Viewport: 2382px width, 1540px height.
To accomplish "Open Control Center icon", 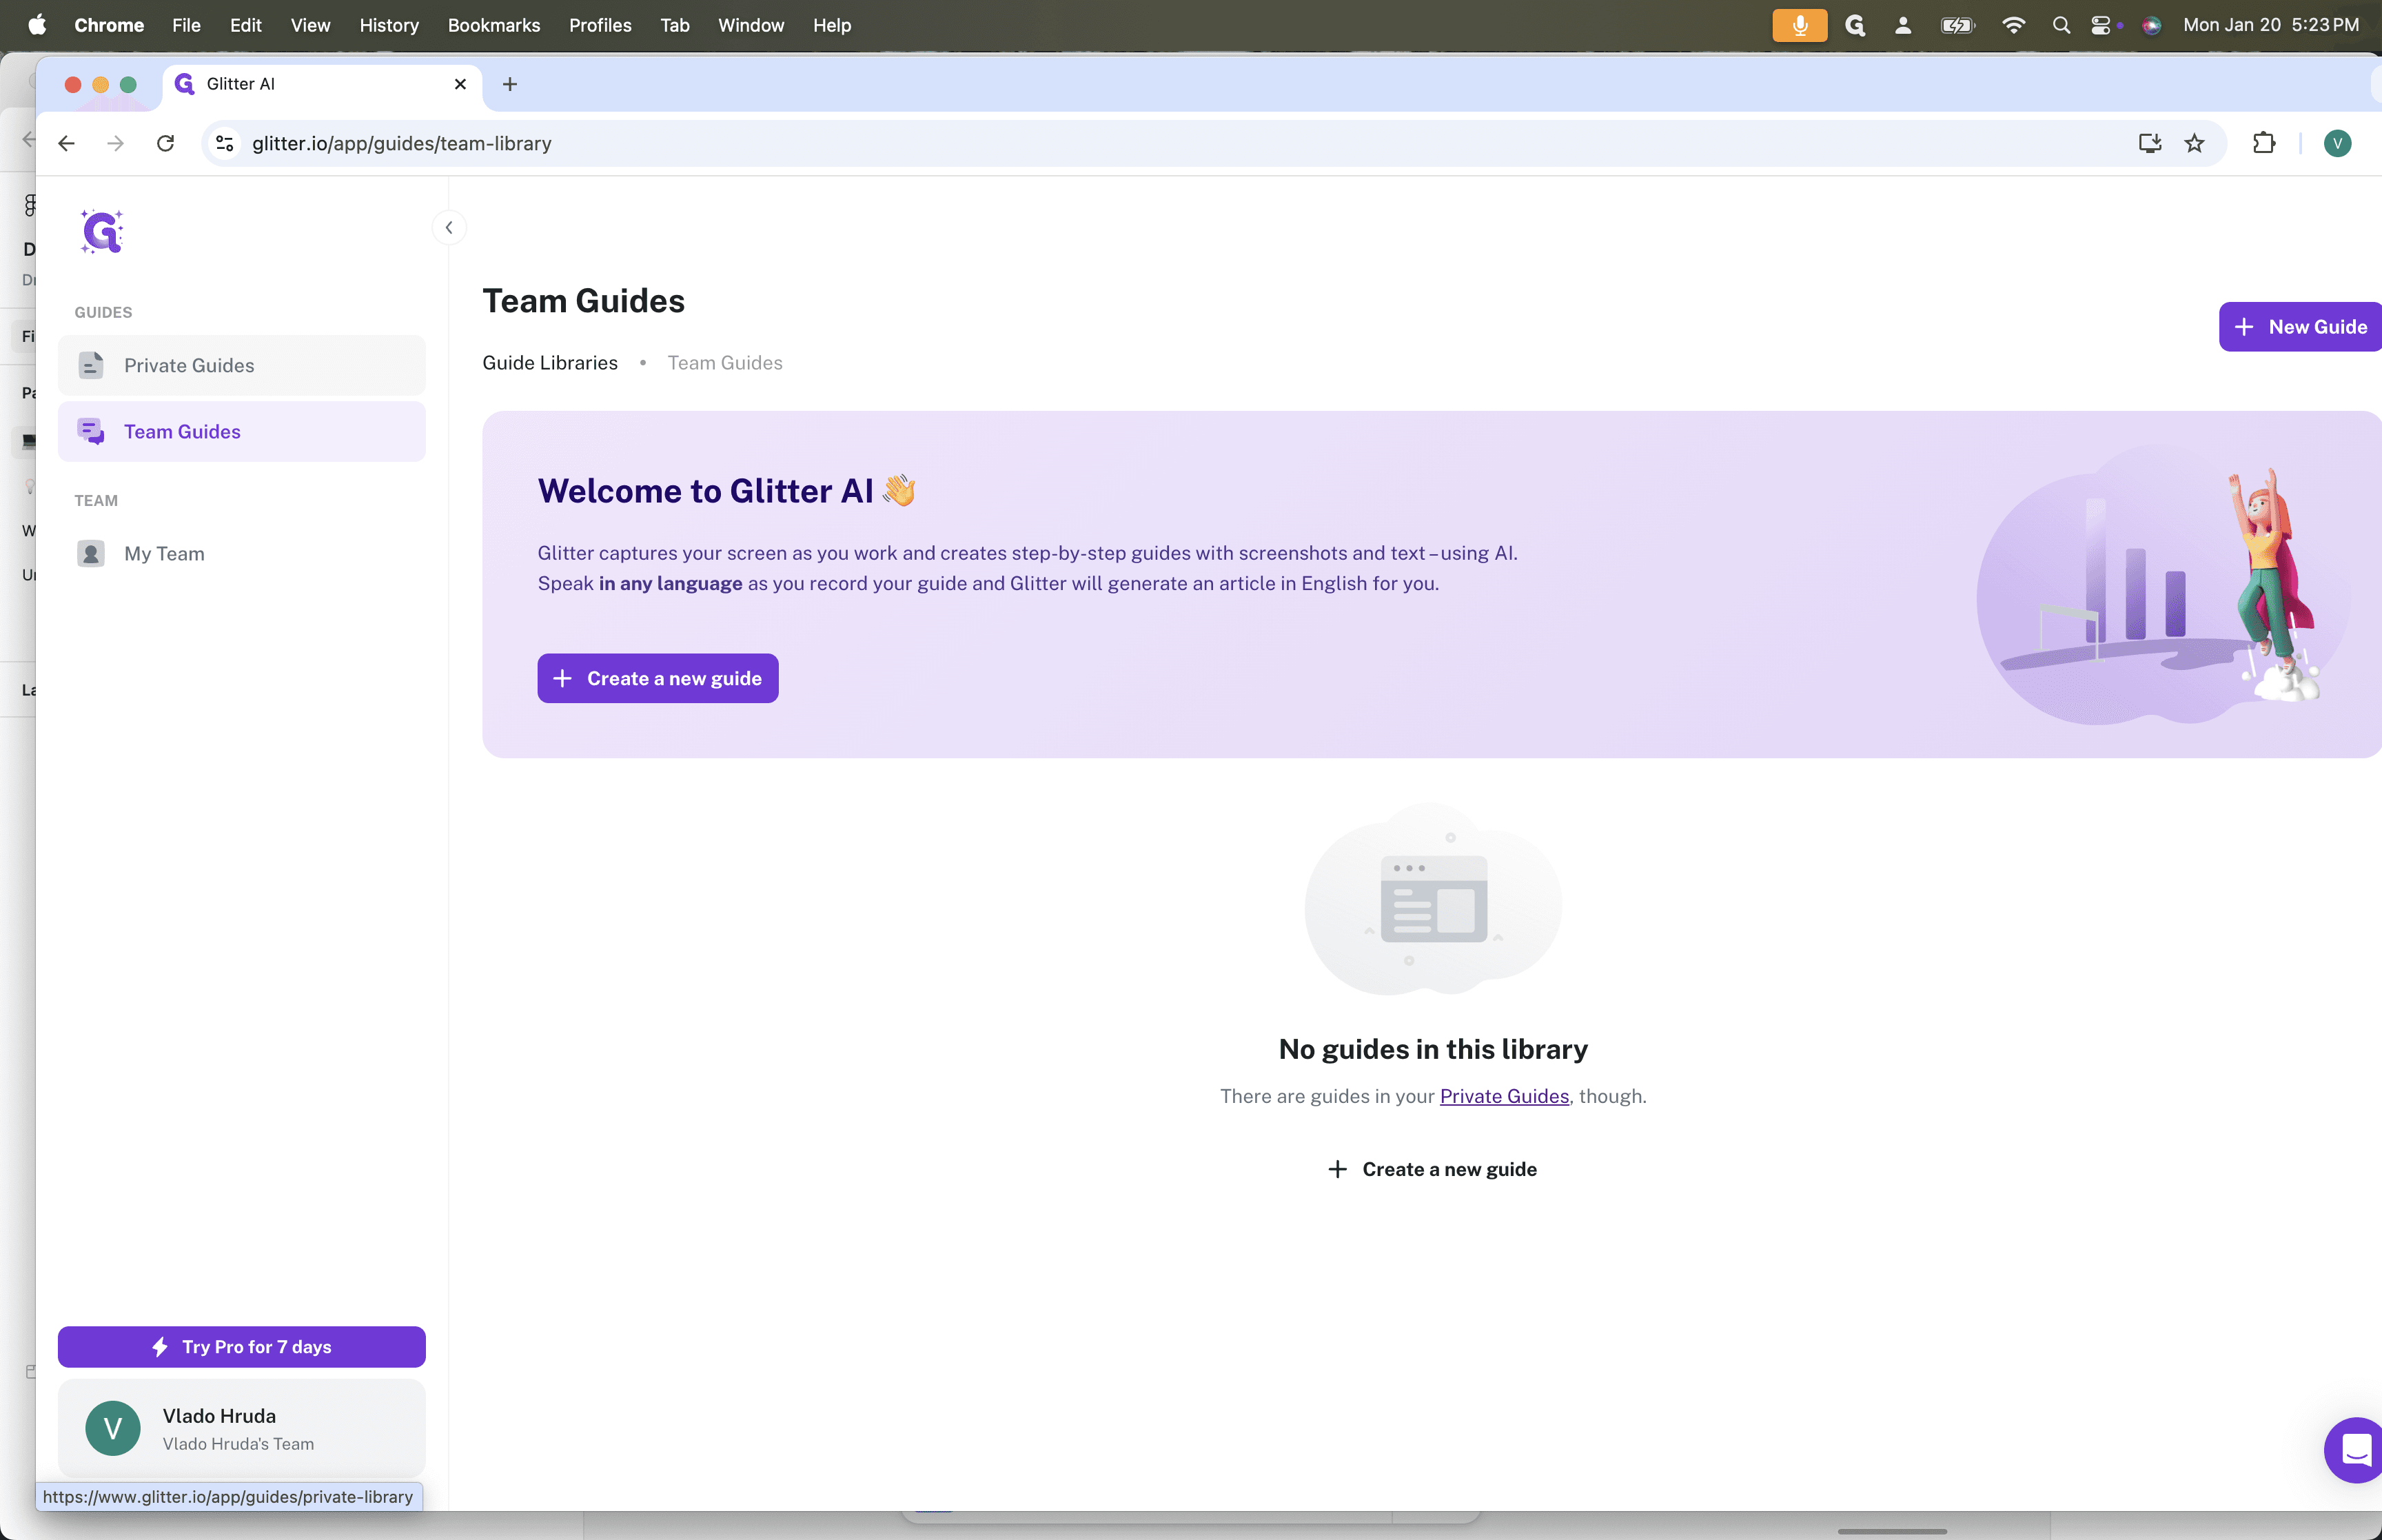I will click(2100, 25).
